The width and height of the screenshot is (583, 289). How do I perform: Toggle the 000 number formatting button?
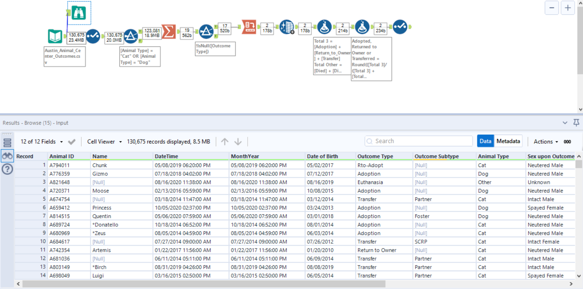[x=567, y=141]
